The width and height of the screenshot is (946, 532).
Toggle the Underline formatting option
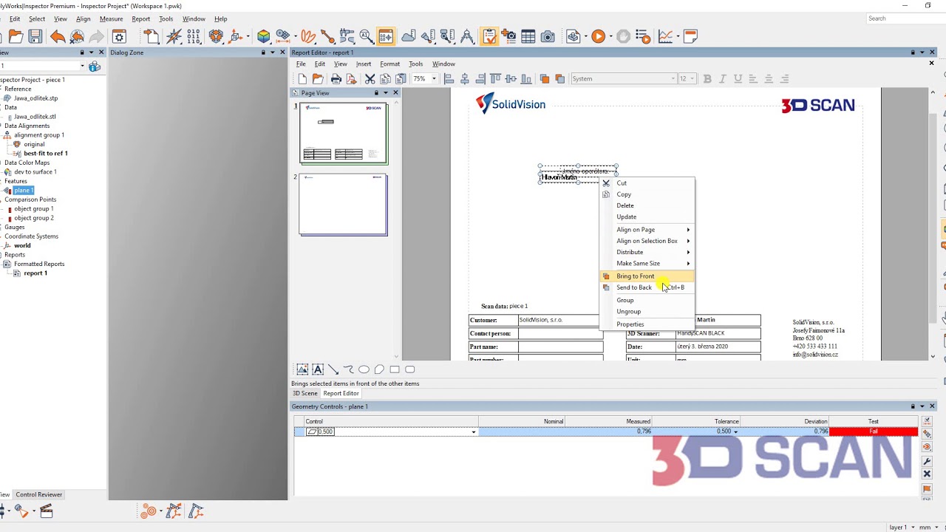pos(737,78)
